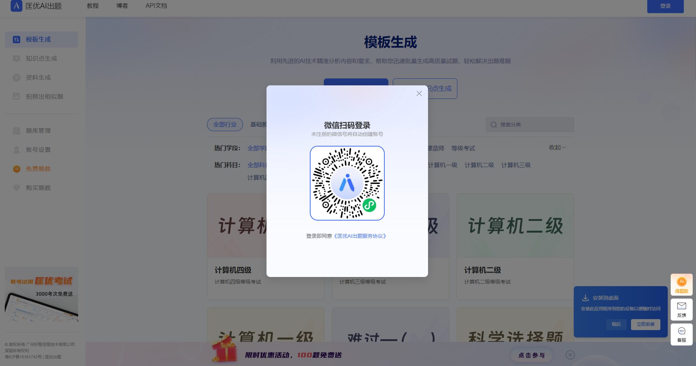Image resolution: width=696 pixels, height=366 pixels.
Task: Filter by 计算机二级 subject
Action: pos(479,165)
